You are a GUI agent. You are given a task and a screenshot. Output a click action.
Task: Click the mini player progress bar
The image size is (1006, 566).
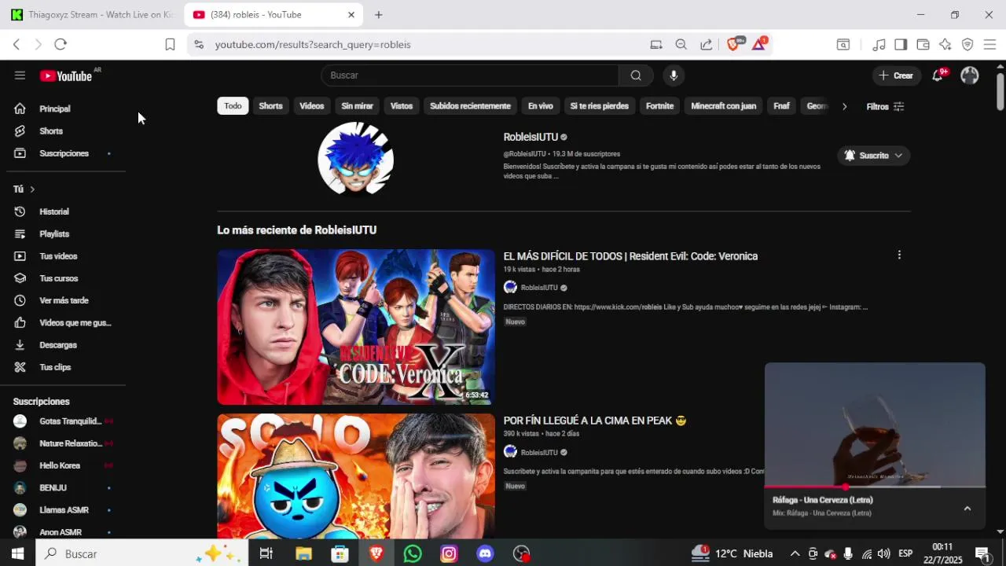(875, 487)
